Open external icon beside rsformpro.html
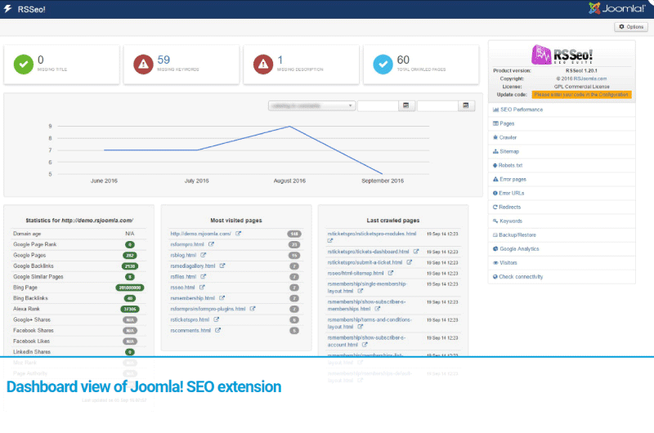Image resolution: width=654 pixels, height=433 pixels. [211, 244]
